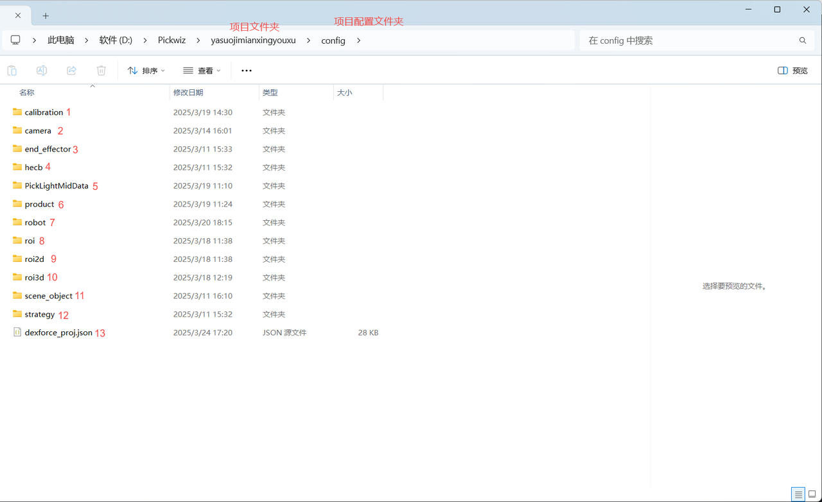Viewport: 822px width, 502px height.
Task: Click the this-PC monitor icon in address bar
Action: (x=15, y=40)
